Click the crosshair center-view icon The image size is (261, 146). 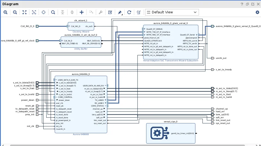(x=44, y=12)
